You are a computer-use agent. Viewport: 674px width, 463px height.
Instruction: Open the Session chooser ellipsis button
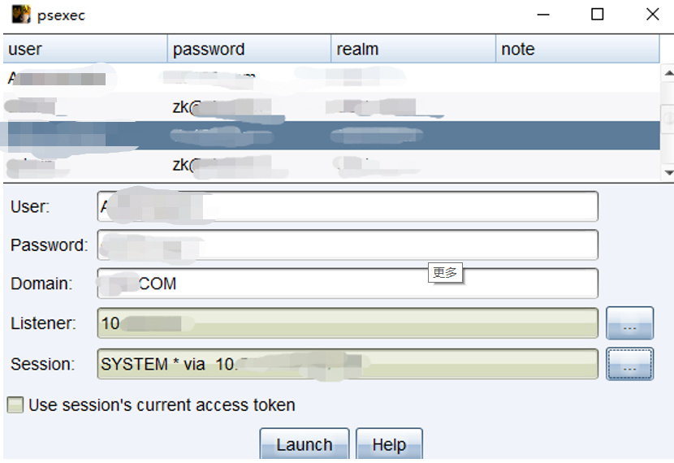629,364
